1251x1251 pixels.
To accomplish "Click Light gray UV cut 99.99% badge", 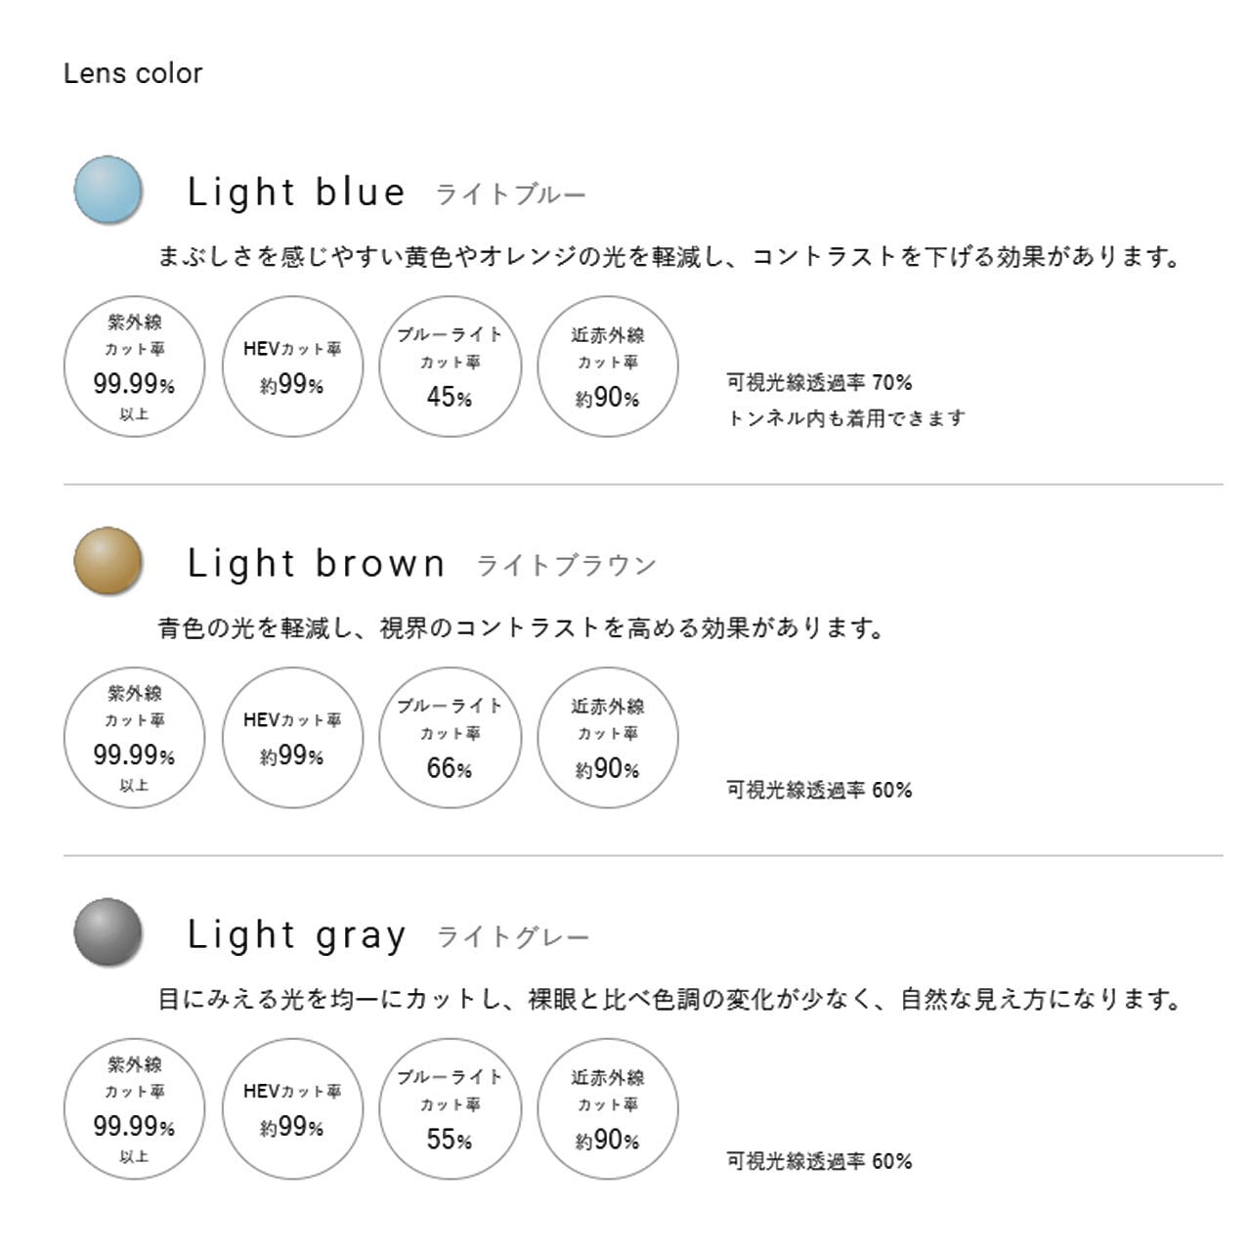I will point(134,1109).
